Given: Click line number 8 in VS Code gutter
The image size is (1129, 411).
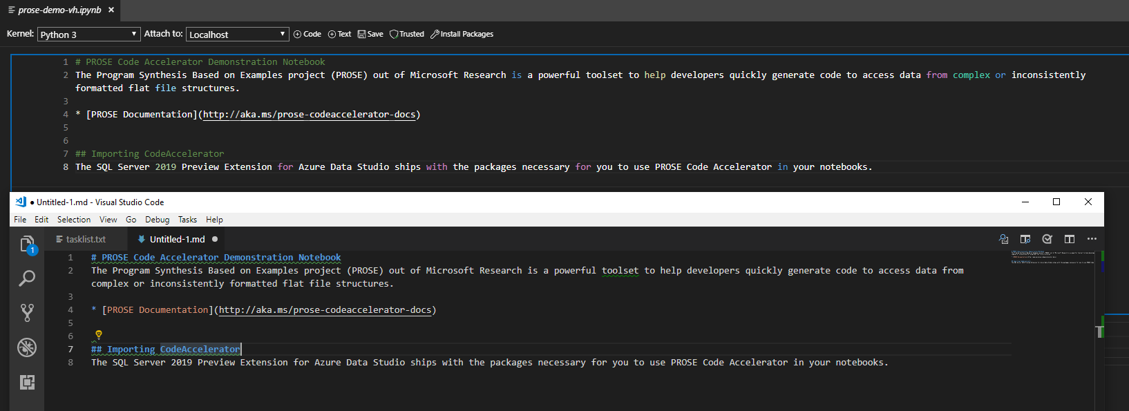Looking at the screenshot, I should coord(70,362).
